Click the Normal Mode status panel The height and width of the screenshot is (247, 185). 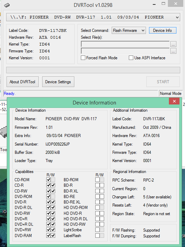click(171, 94)
